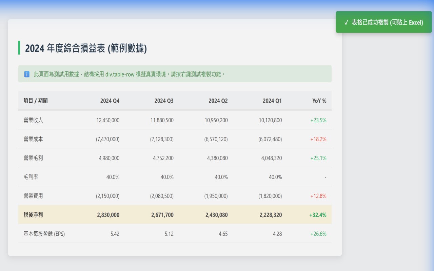Click the EPS value 5.12
The width and height of the screenshot is (434, 271).
click(x=169, y=234)
